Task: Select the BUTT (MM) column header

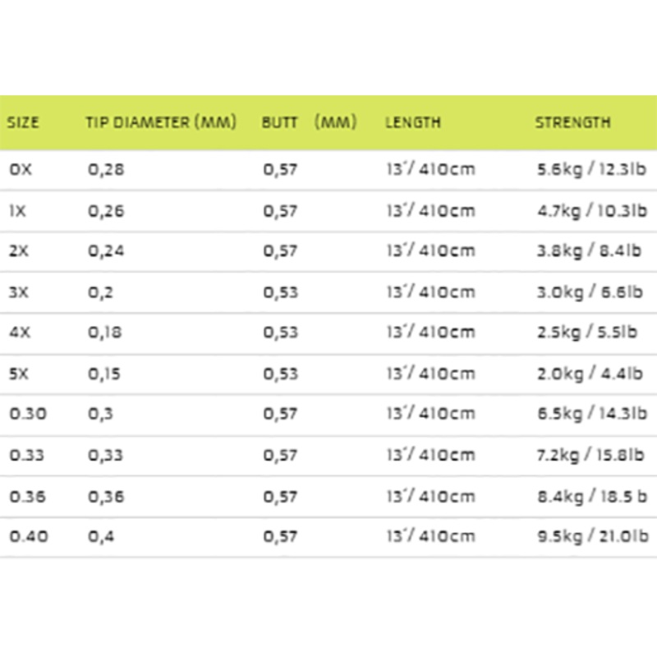Action: [x=310, y=123]
